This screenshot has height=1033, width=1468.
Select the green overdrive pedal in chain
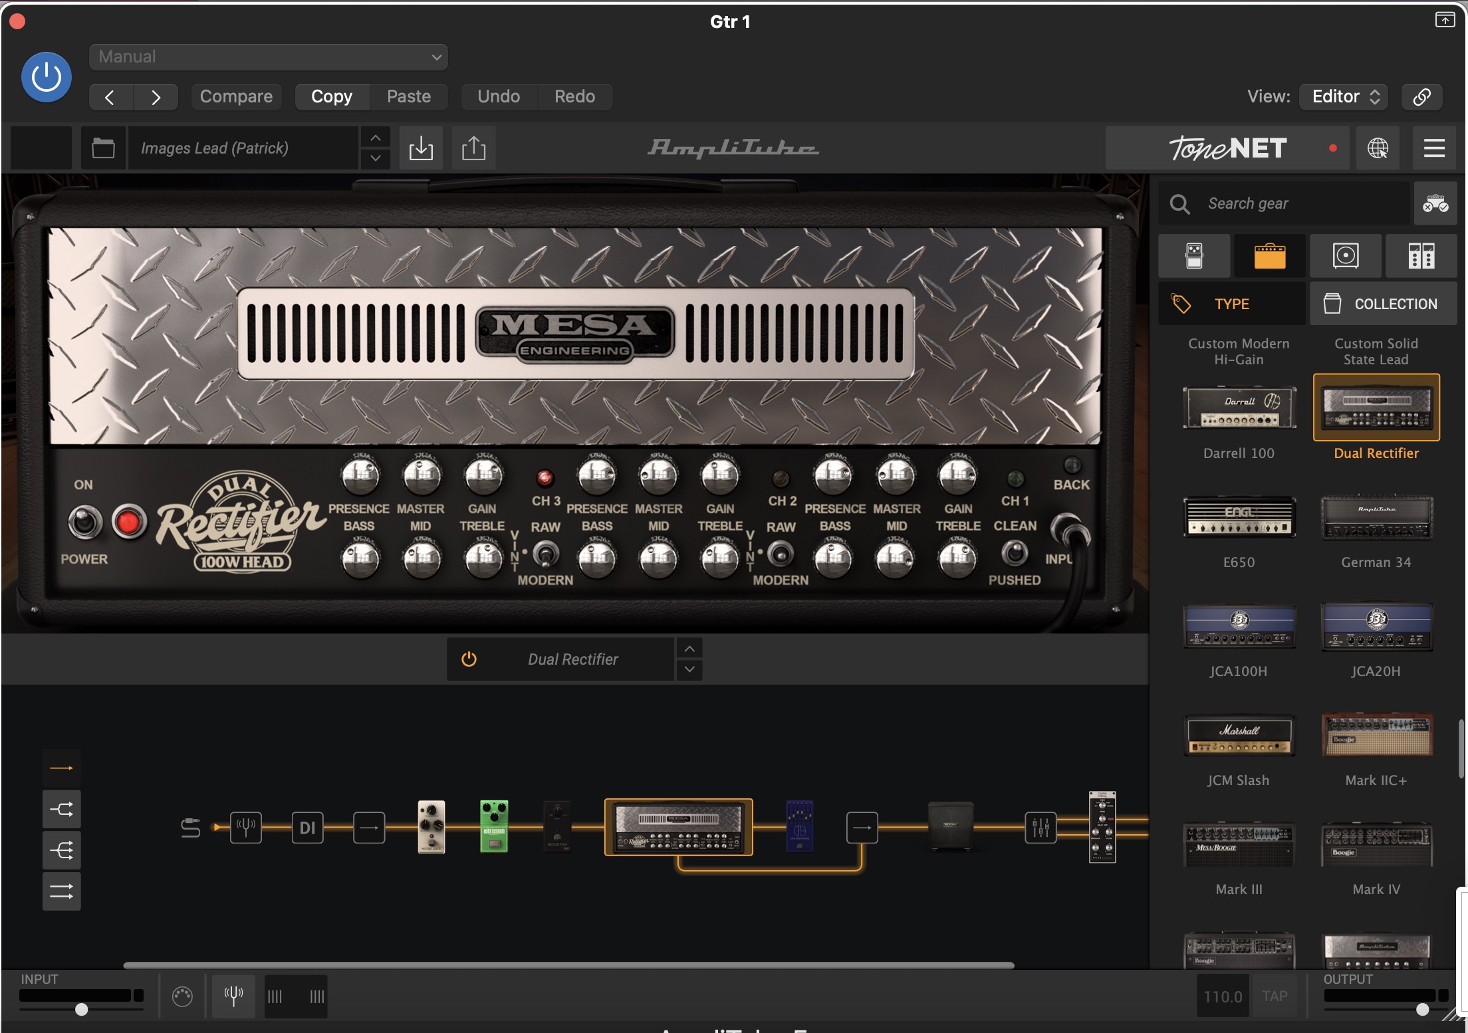[494, 826]
